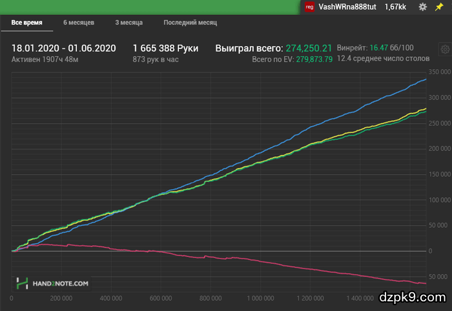Open graph settings gear beside win rate
Image resolution: width=452 pixels, height=311 pixels.
pyautogui.click(x=444, y=50)
